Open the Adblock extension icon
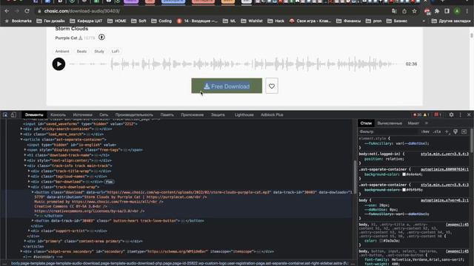The width and height of the screenshot is (474, 266). pos(427,12)
